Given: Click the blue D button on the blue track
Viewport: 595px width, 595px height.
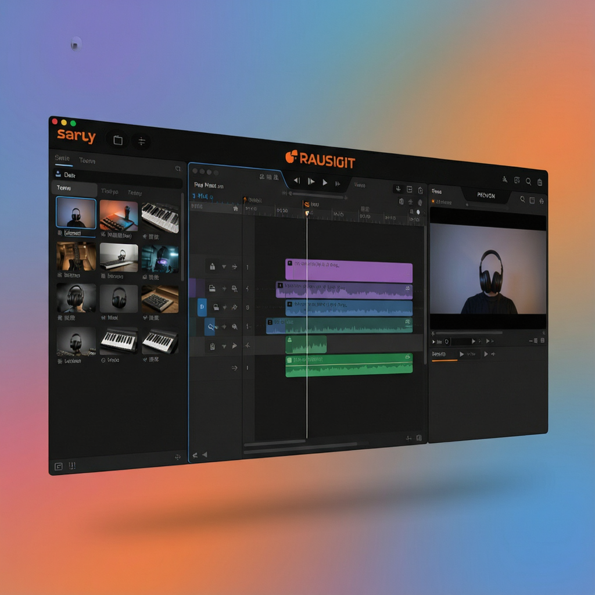Looking at the screenshot, I should pyautogui.click(x=202, y=307).
